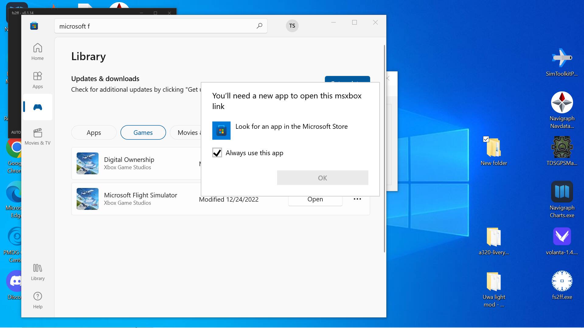Screen dimensions: 584x328
Task: Open Library from sidebar
Action: pos(37,272)
